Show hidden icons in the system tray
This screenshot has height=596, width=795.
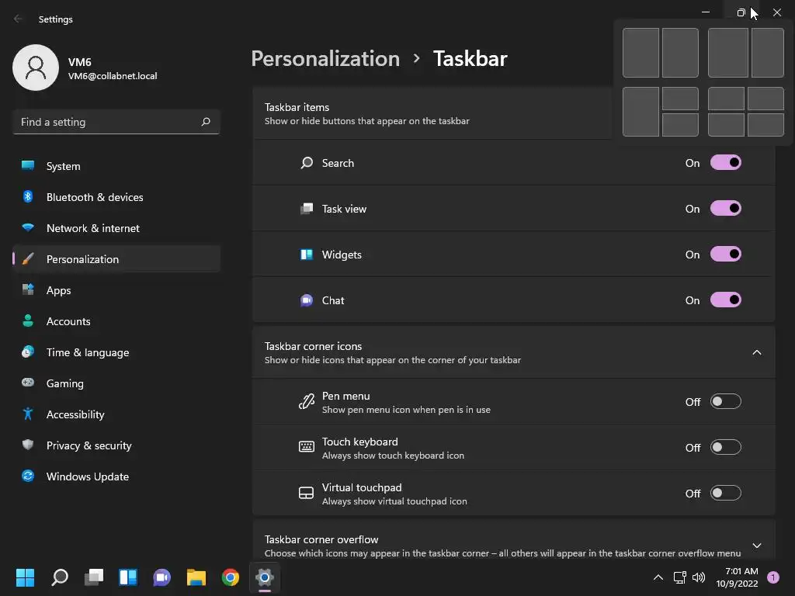point(658,577)
